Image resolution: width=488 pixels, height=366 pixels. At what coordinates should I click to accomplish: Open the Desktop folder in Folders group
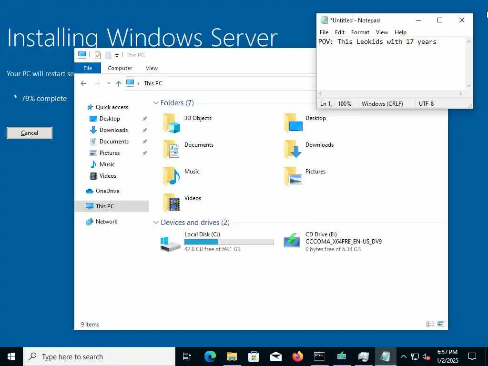point(305,122)
